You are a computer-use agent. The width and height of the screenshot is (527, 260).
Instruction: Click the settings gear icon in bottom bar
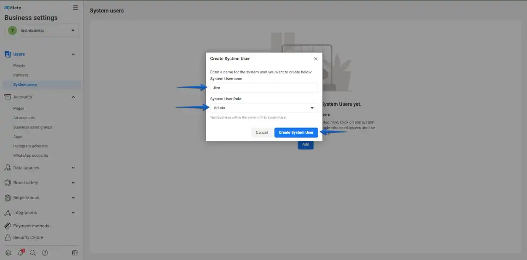pyautogui.click(x=8, y=253)
